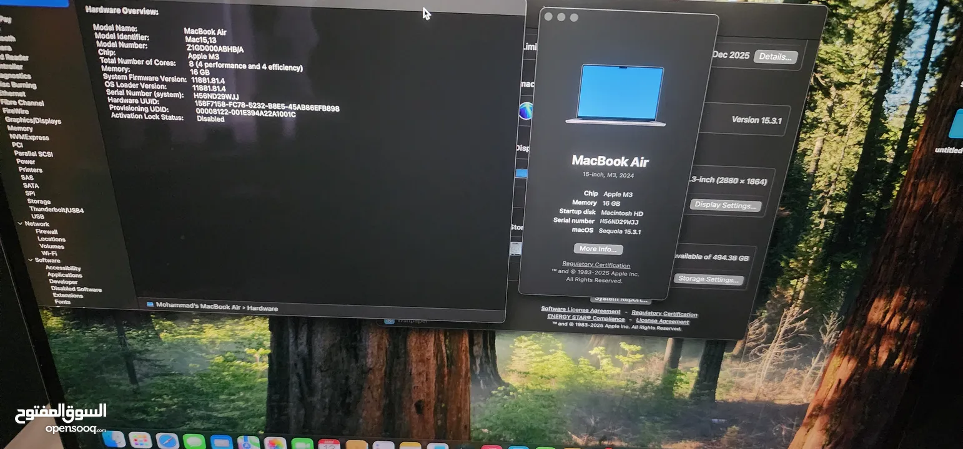This screenshot has width=963, height=449.
Task: Select PCI in the sidebar
Action: tap(17, 145)
